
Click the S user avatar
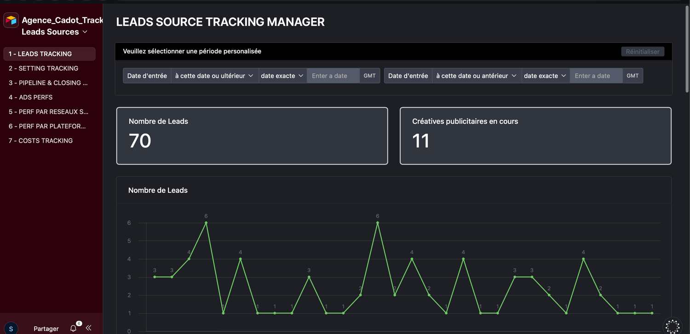click(x=11, y=328)
